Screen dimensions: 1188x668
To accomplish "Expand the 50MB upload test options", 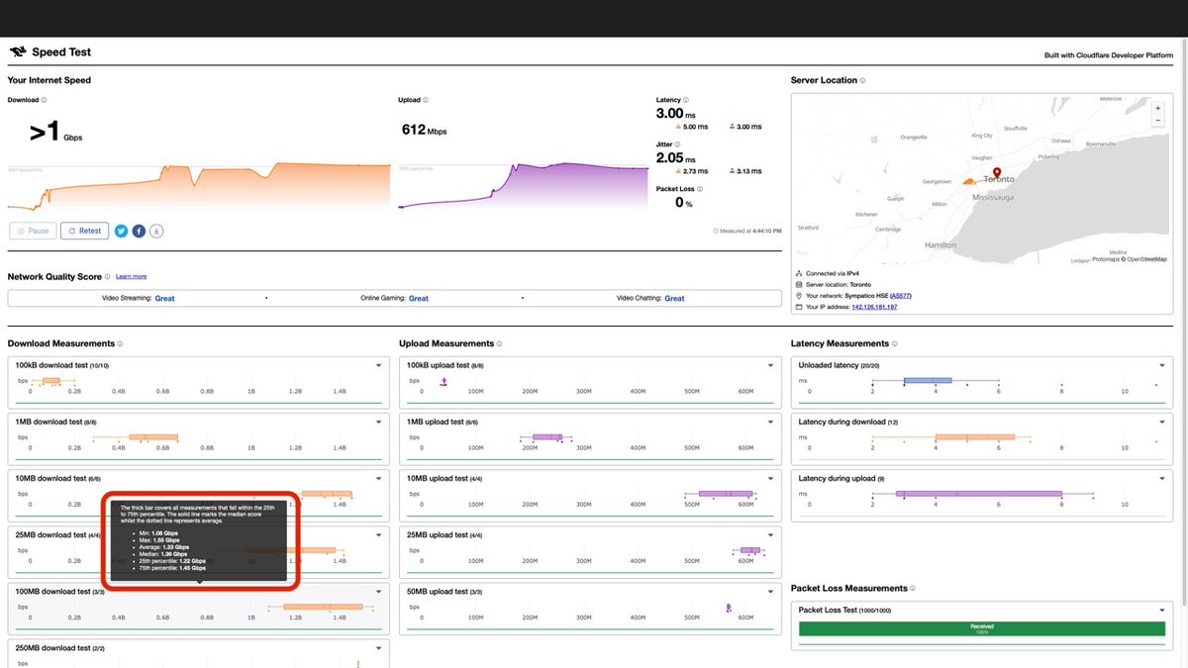I will (x=770, y=590).
